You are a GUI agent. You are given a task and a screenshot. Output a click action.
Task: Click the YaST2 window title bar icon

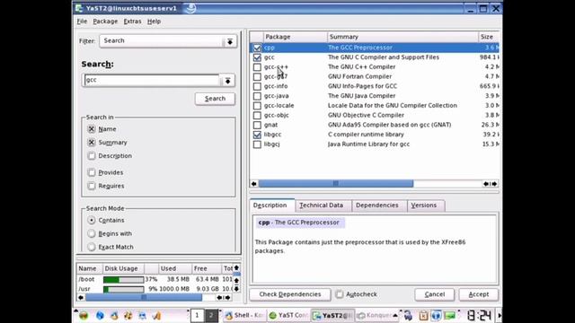pos(79,8)
